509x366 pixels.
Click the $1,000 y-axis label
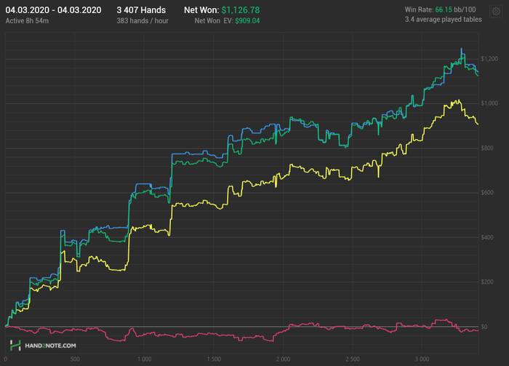click(x=489, y=103)
